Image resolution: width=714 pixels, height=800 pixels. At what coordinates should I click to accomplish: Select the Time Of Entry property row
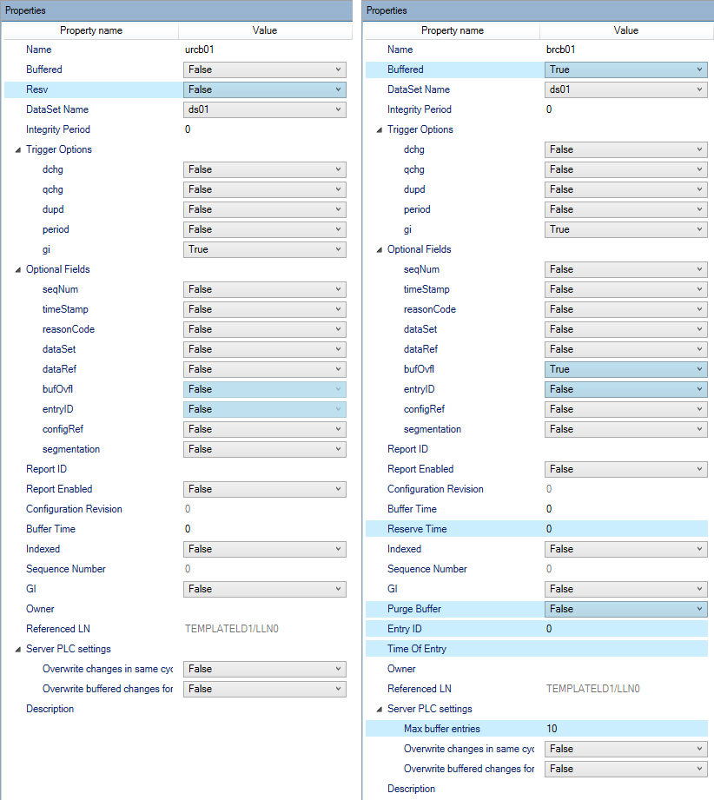pyautogui.click(x=452, y=649)
